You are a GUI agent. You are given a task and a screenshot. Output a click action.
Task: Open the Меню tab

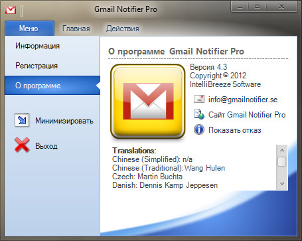click(29, 29)
